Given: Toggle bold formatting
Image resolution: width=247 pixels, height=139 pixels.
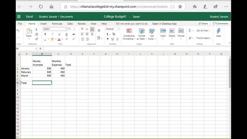Looking at the screenshot, I should tap(46, 34).
